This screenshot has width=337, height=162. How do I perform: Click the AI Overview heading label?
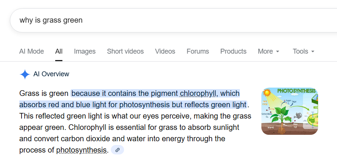click(51, 74)
